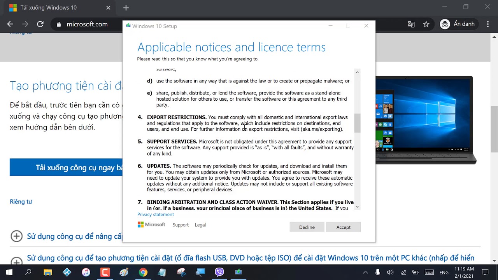Viewport: 498px width, 280px height.
Task: Open the microphone icon in system tray
Action: (377, 272)
